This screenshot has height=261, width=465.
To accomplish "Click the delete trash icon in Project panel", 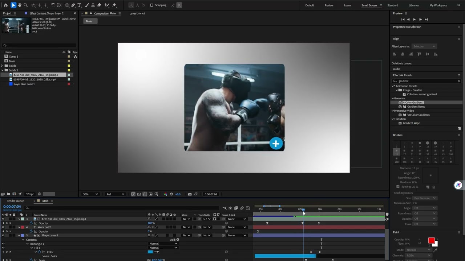I will pos(39,194).
